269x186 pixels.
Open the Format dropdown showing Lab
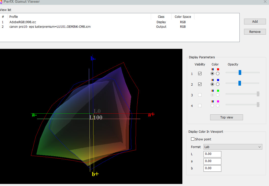coord(233,147)
